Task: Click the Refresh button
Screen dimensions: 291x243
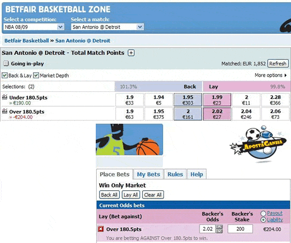Action: [278, 63]
